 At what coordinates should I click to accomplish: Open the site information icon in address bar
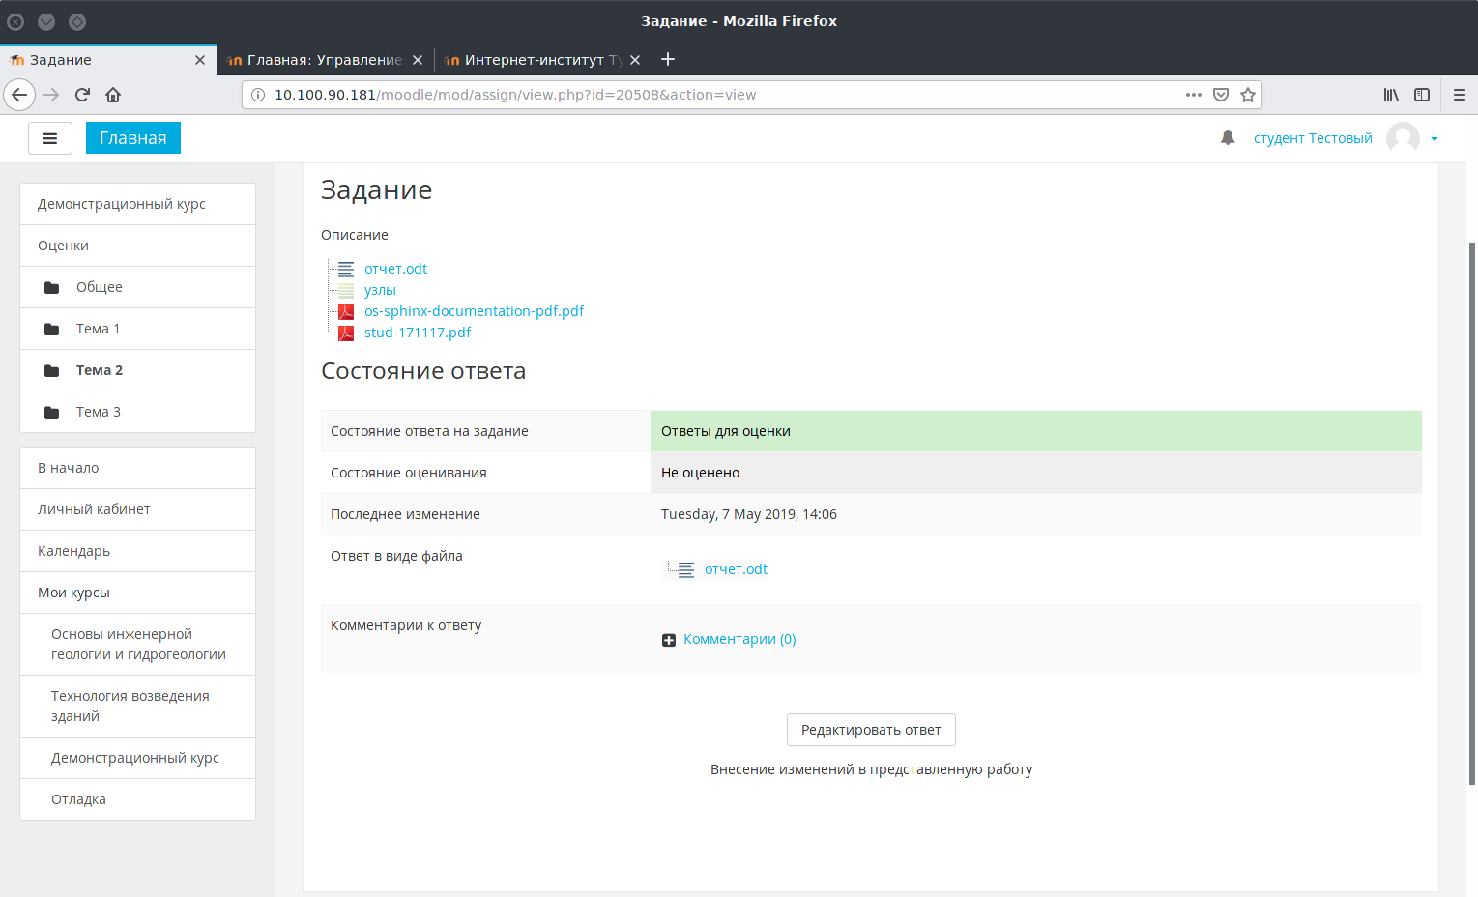coord(258,95)
